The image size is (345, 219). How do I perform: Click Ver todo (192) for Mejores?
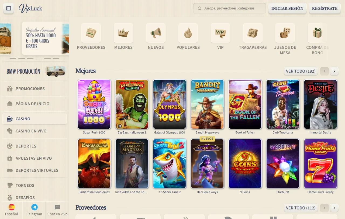pos(301,71)
